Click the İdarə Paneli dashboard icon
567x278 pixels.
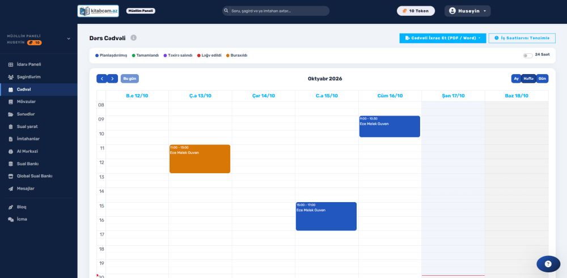click(10, 65)
